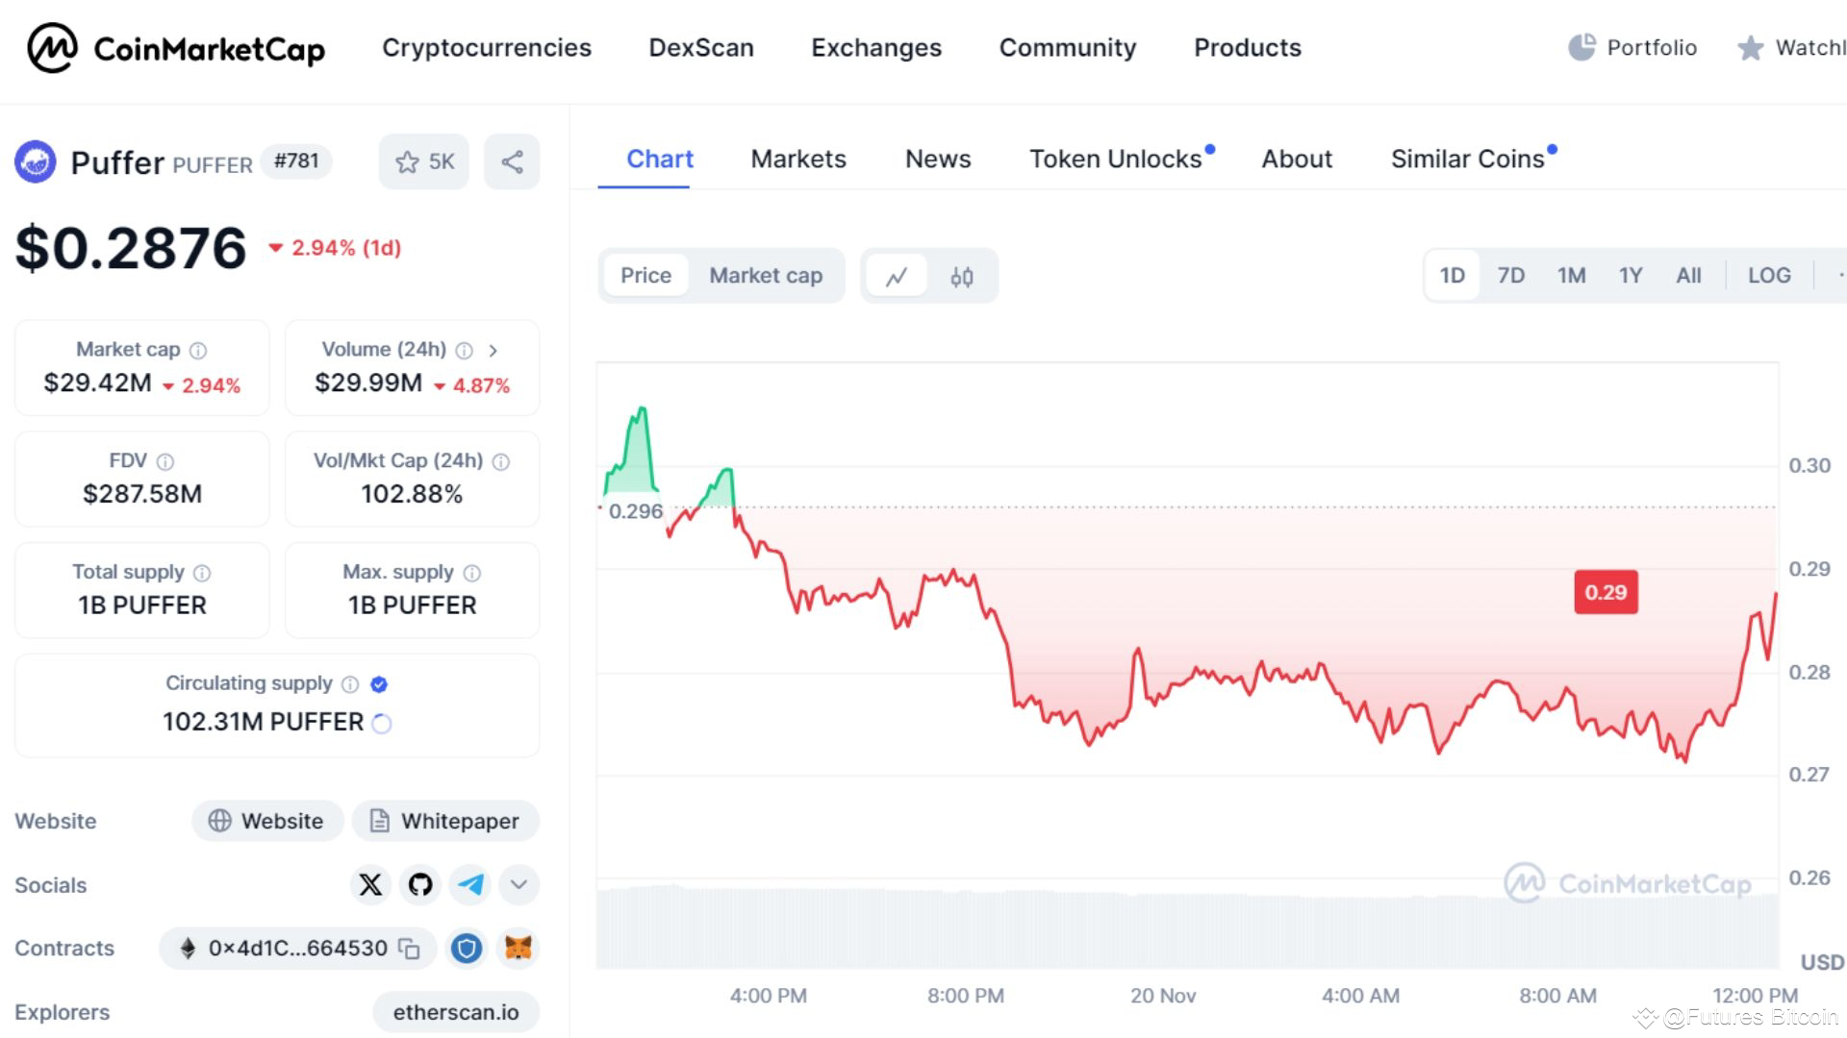Open Portfolio via pie chart icon
Image resolution: width=1847 pixels, height=1038 pixels.
(x=1581, y=47)
